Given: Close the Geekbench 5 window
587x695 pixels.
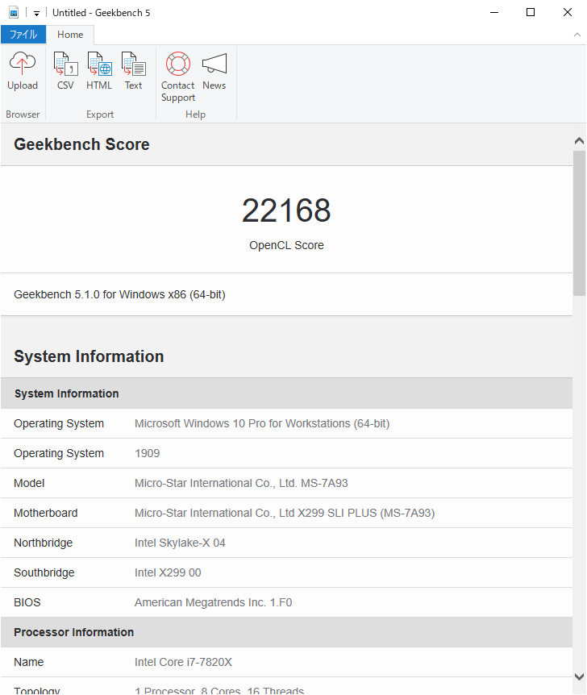Looking at the screenshot, I should [567, 12].
